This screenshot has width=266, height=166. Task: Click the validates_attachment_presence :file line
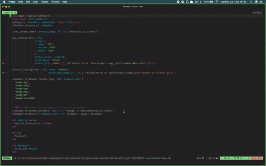(63, 111)
